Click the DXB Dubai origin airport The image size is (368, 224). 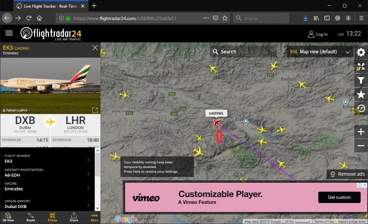coord(25,124)
